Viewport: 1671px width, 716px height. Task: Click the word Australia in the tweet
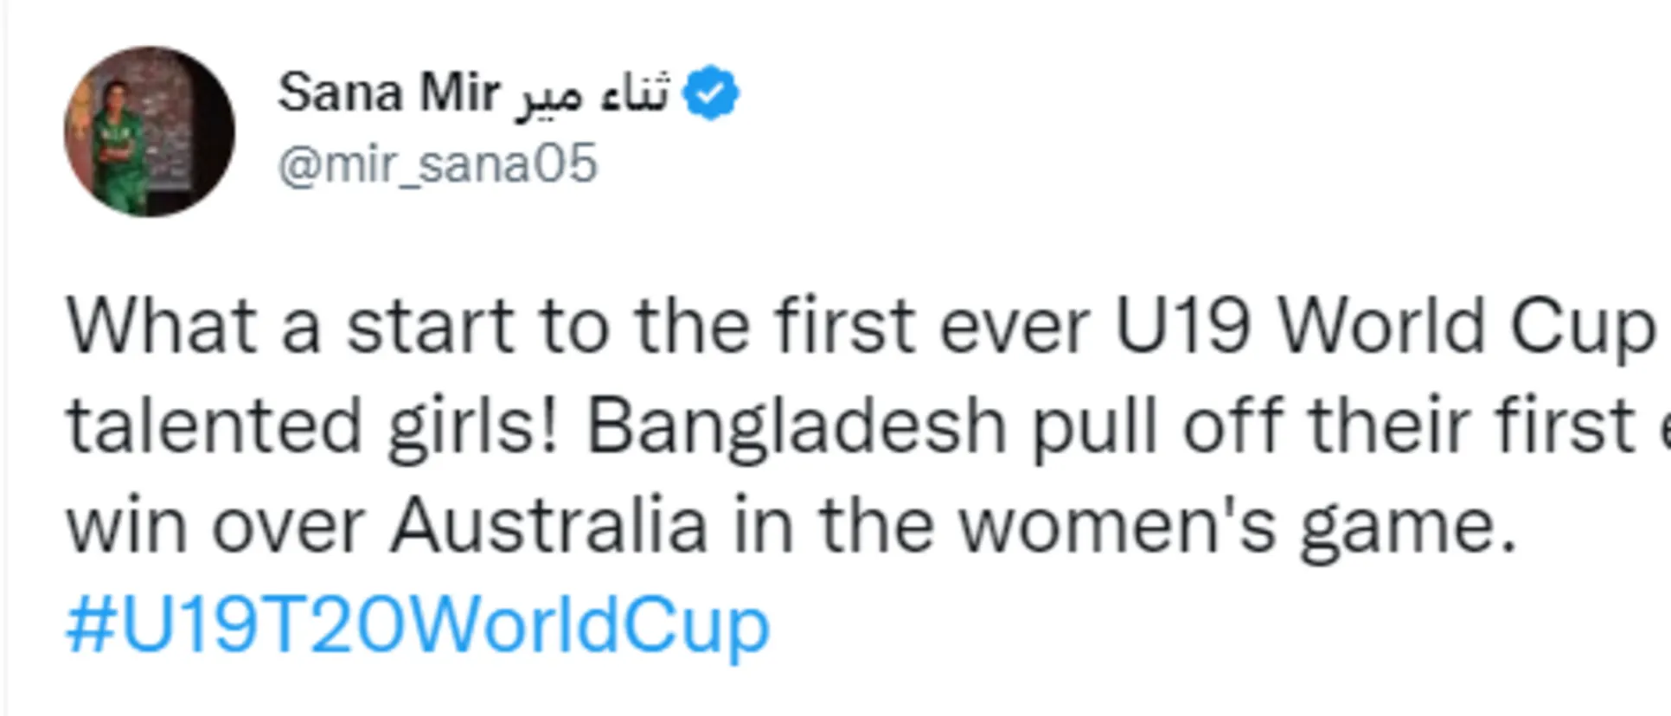click(x=549, y=526)
